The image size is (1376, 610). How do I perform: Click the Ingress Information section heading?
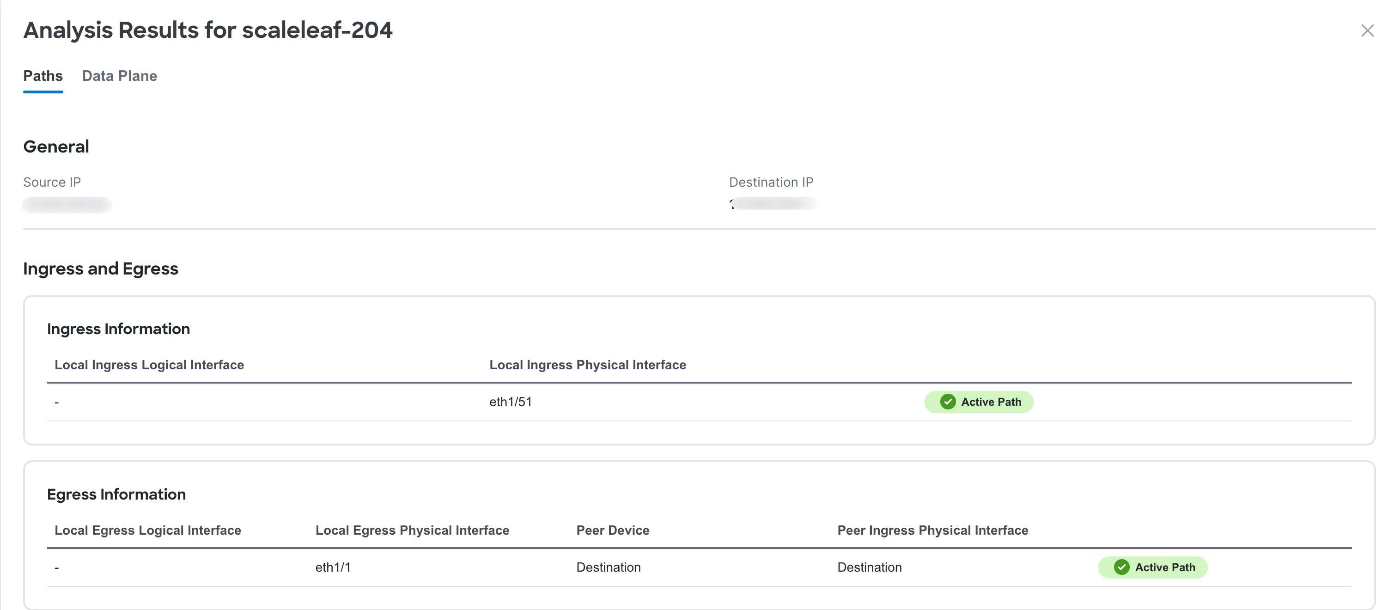coord(119,329)
